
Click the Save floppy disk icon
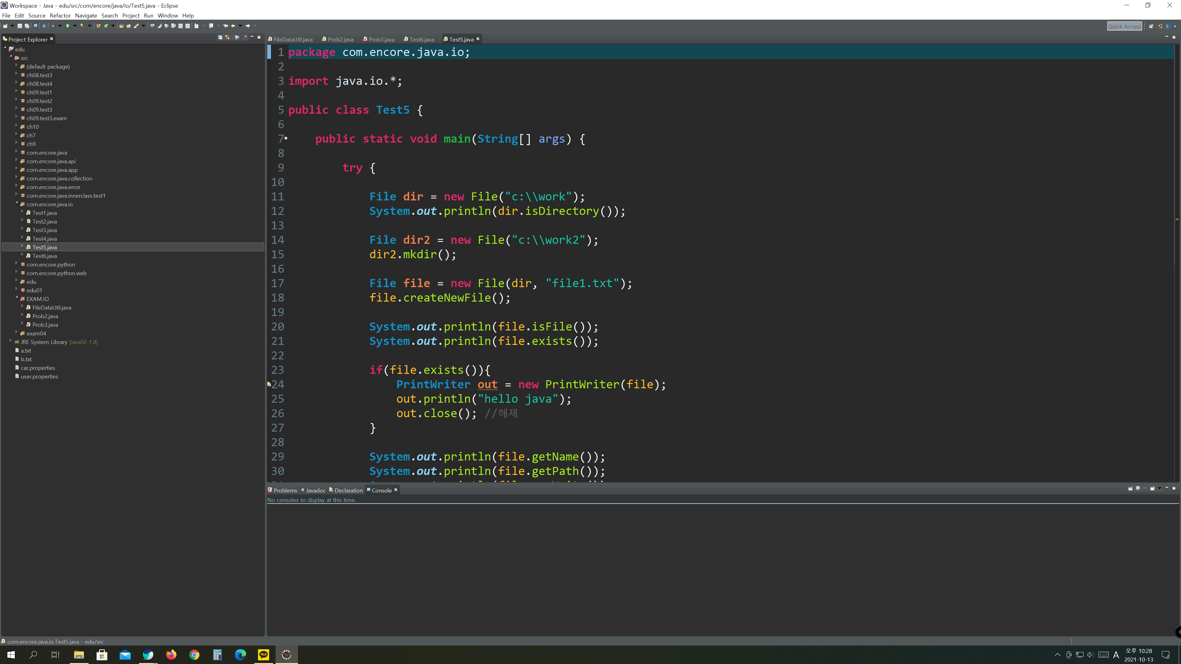[x=20, y=26]
